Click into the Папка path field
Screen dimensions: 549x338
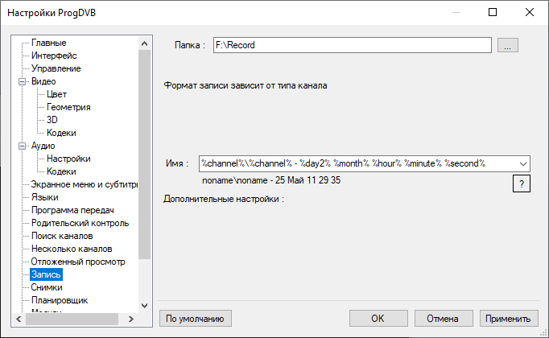pyautogui.click(x=352, y=45)
